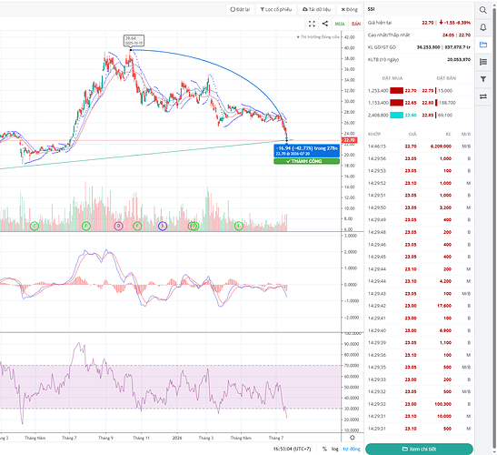This screenshot has width=497, height=455.
Task: Toggle tự động auto scale
Action: [352, 449]
